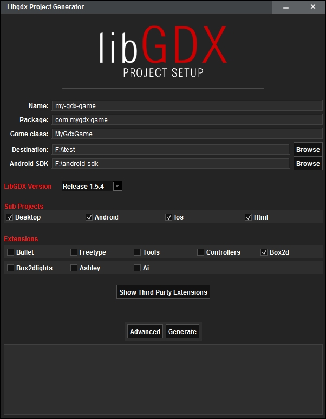Edit the Package field com.mygdx.game
Image resolution: width=326 pixels, height=419 pixels.
pyautogui.click(x=187, y=119)
